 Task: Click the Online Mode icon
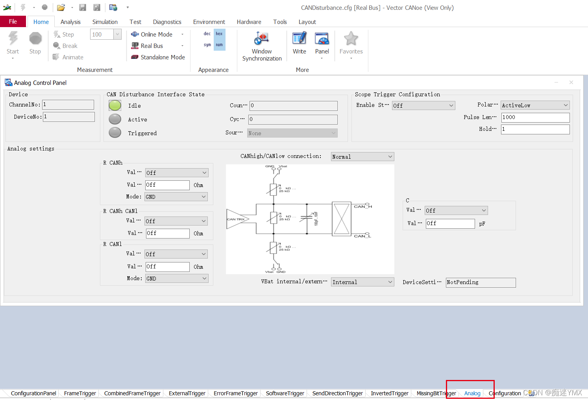tap(135, 34)
